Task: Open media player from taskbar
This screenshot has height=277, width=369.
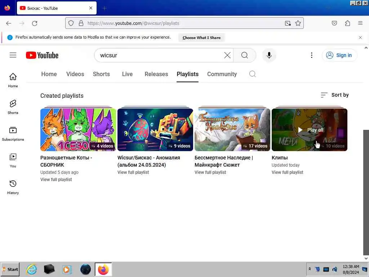Action: click(x=67, y=269)
